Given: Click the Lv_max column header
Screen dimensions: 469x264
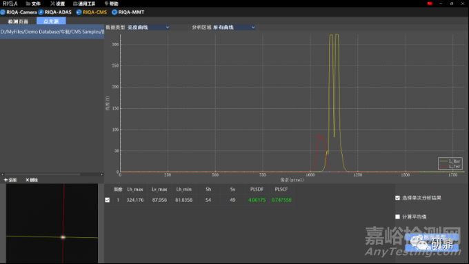Looking at the screenshot, I should (x=159, y=190).
